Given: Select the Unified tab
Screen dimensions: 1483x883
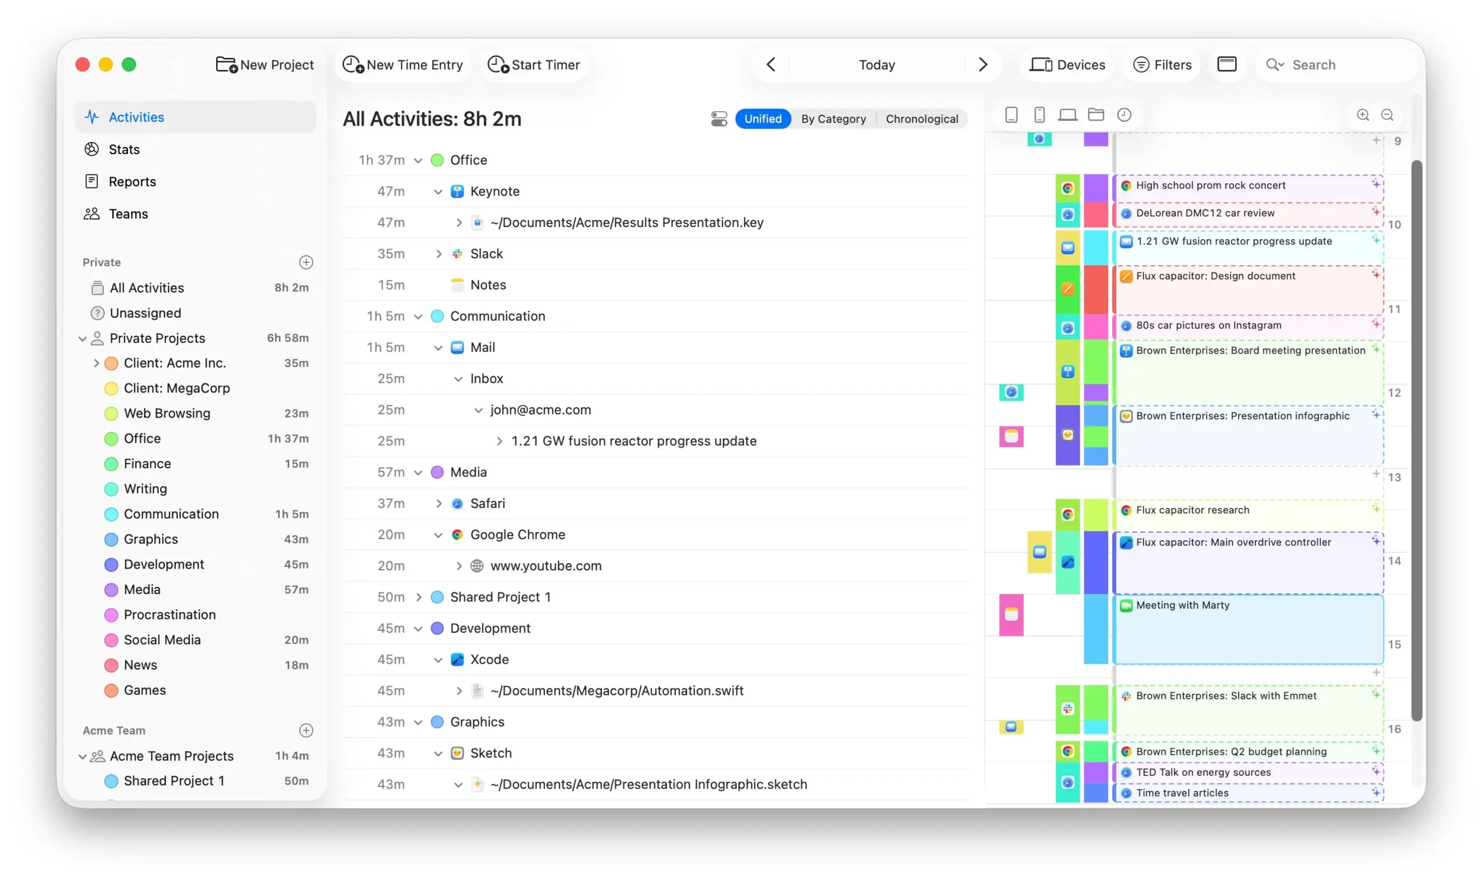Looking at the screenshot, I should pyautogui.click(x=763, y=118).
